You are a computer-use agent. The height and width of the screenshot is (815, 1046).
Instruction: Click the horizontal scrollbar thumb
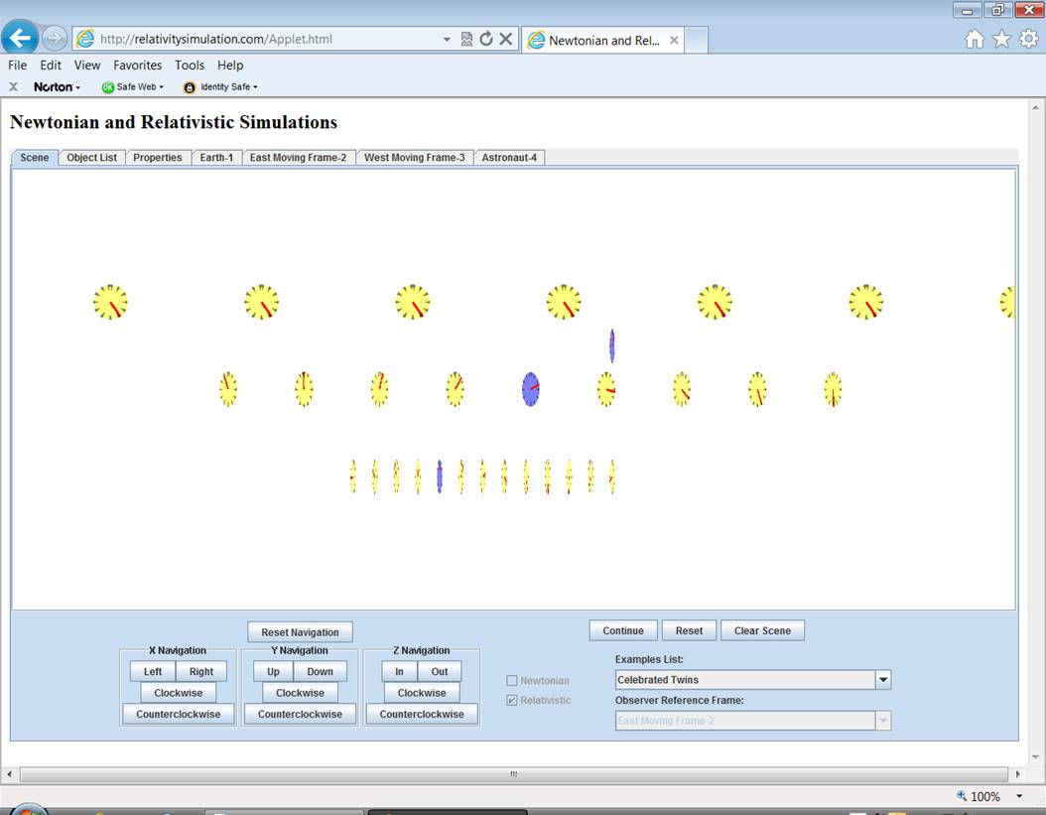[x=513, y=774]
